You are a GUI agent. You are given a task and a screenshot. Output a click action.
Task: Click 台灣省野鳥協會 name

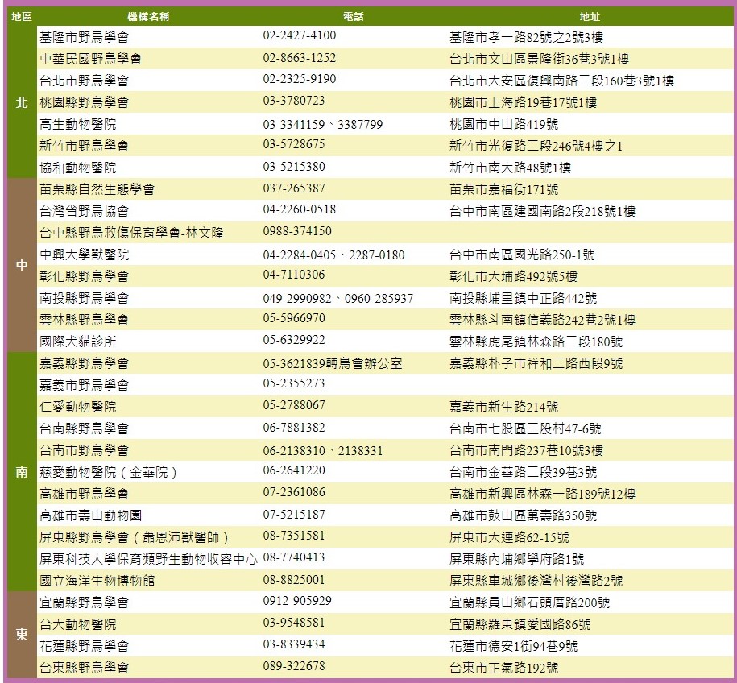pyautogui.click(x=84, y=211)
